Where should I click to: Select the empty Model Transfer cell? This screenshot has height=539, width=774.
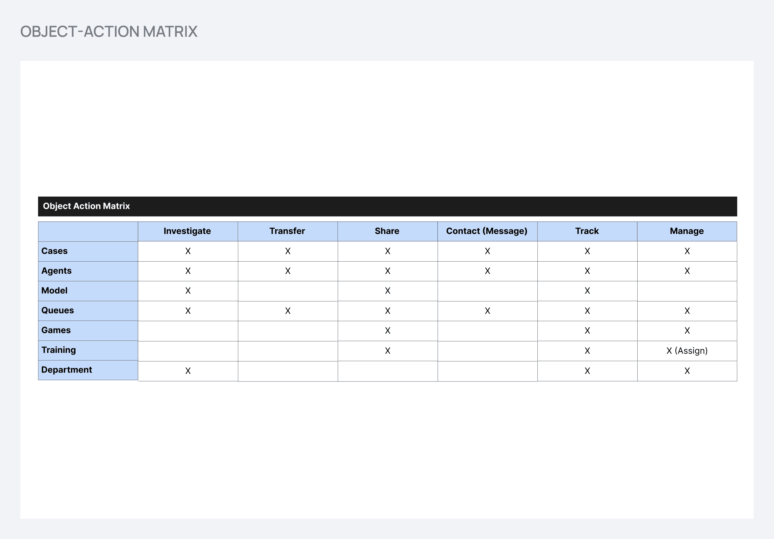click(x=287, y=291)
